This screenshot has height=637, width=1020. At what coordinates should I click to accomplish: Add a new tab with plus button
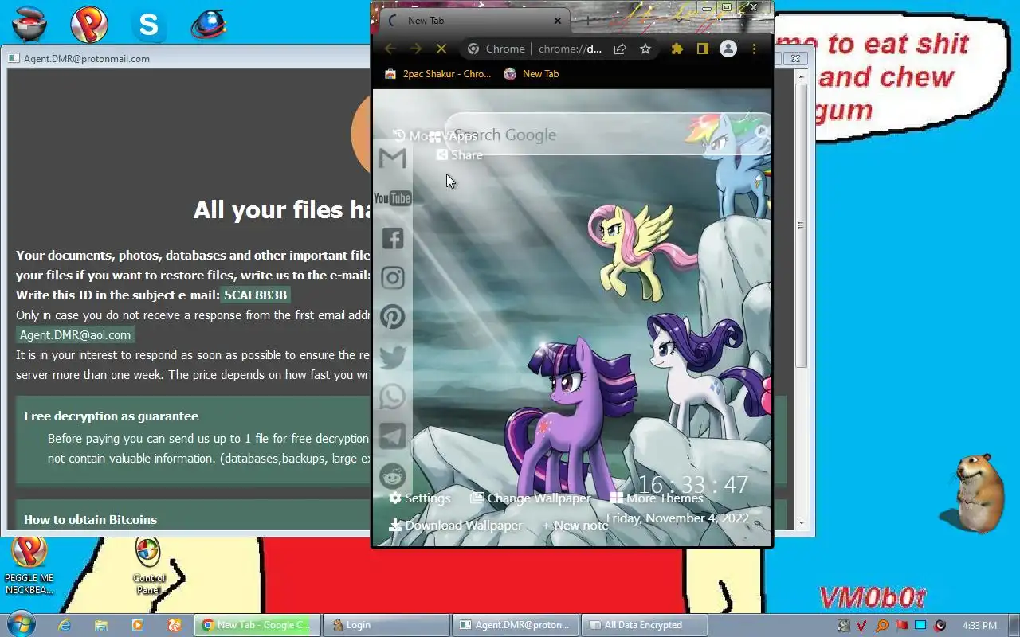coord(588,21)
